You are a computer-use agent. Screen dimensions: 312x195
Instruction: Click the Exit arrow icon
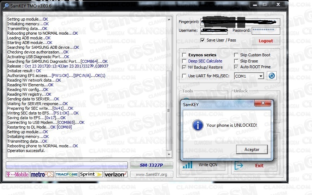[239, 165]
